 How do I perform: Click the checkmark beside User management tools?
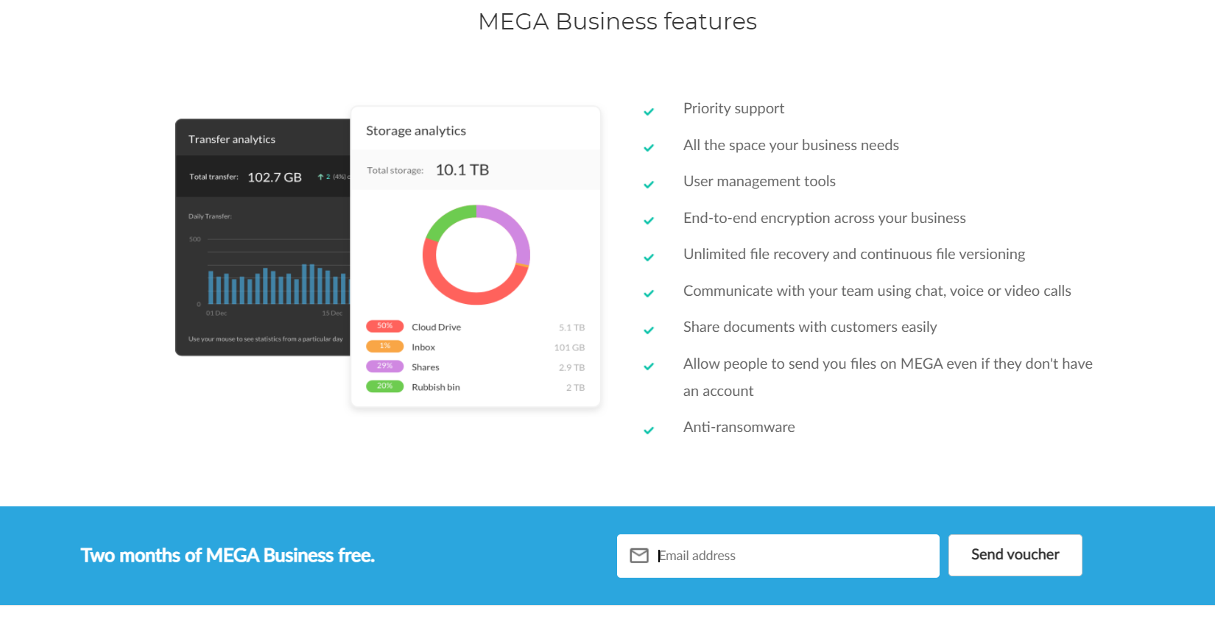point(649,185)
